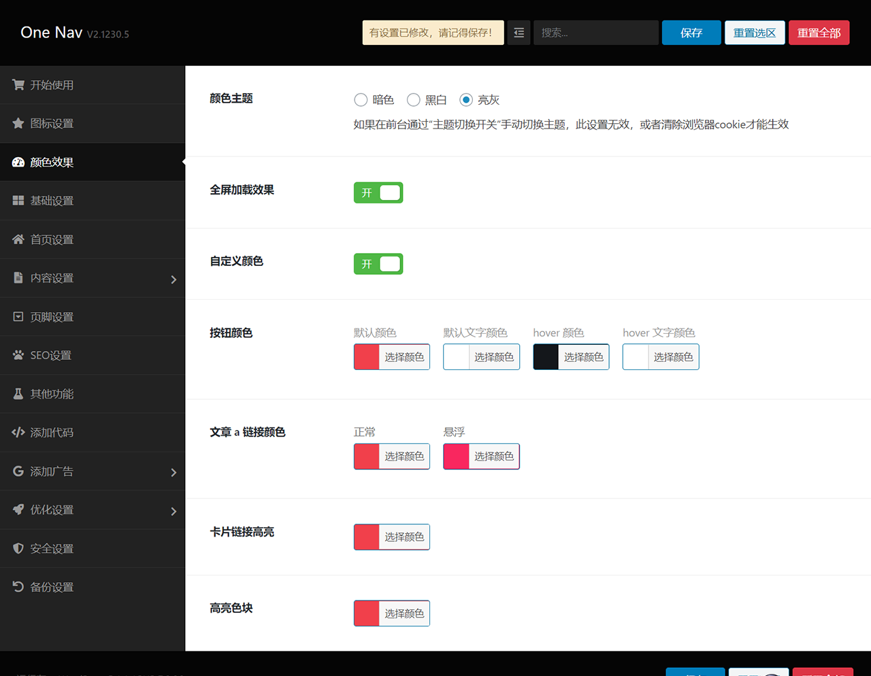
Task: Click inside the 搜索 search field
Action: point(596,32)
